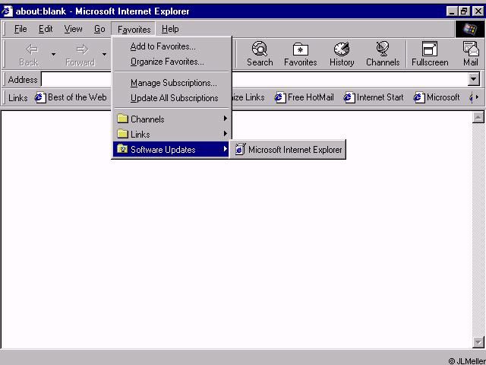
Task: Click the vertical scrollbar down arrow
Action: pos(478,342)
